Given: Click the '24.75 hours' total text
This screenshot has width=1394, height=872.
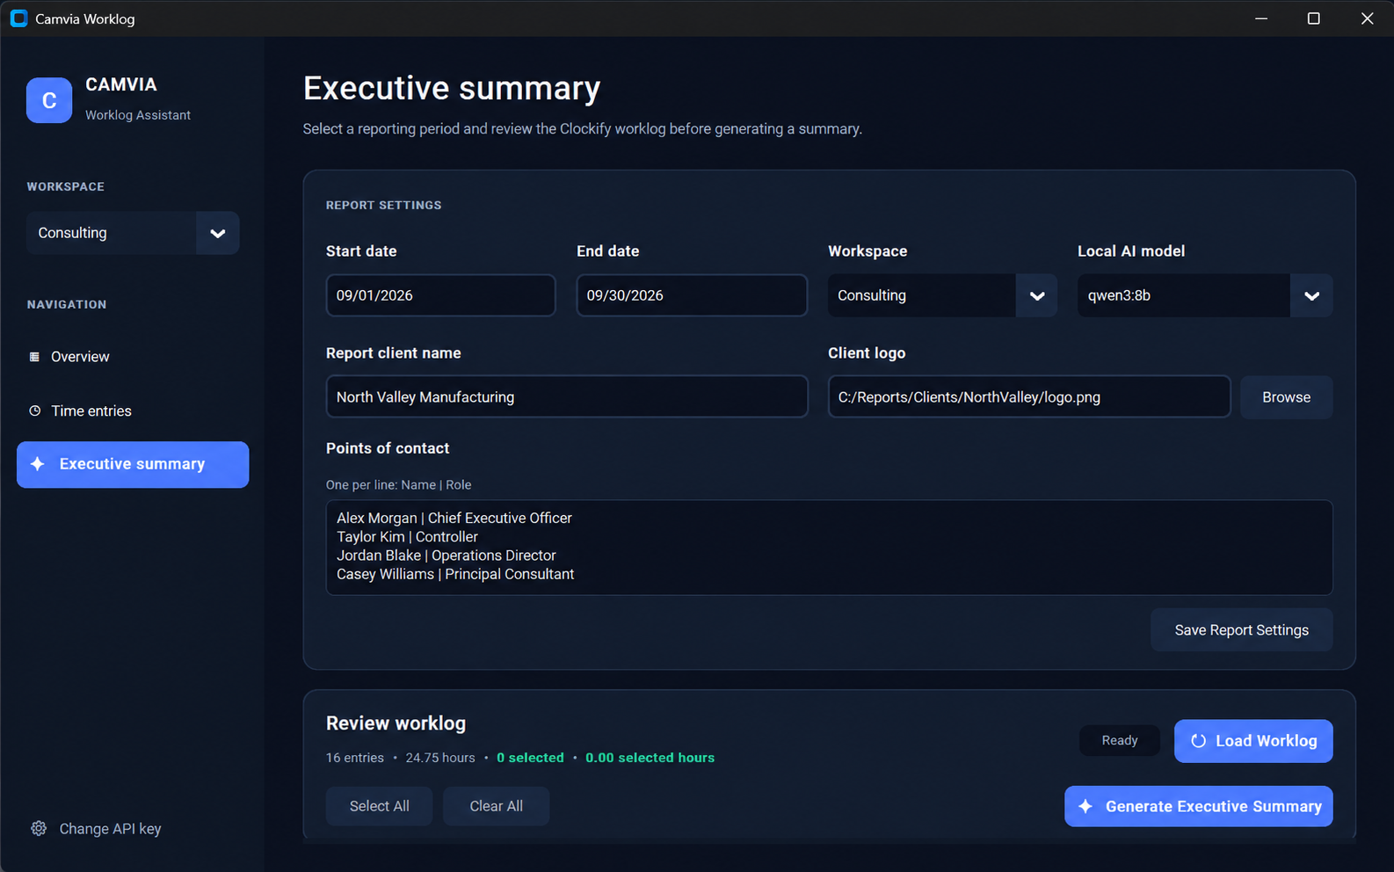Looking at the screenshot, I should [x=440, y=758].
